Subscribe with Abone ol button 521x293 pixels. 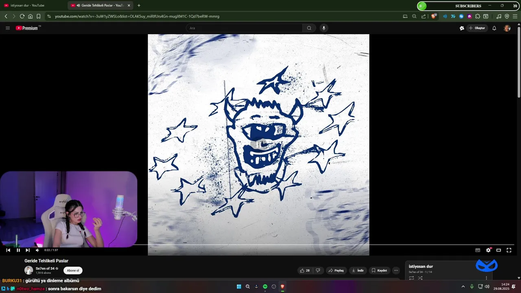point(73,271)
